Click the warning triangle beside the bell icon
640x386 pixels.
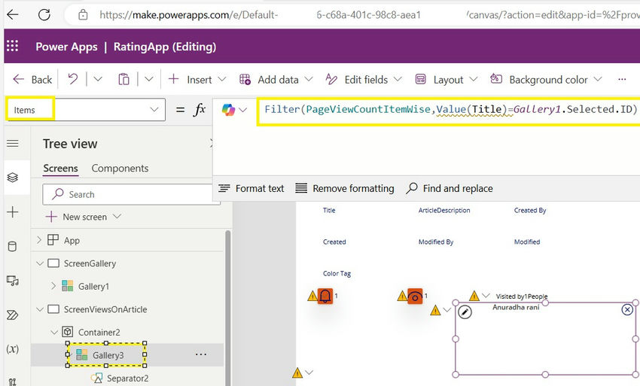(x=312, y=296)
